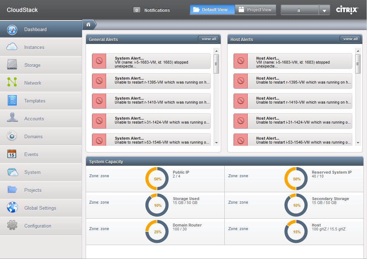The image size is (367, 259).
Task: Click the home breadcrumb icon
Action: click(x=88, y=25)
